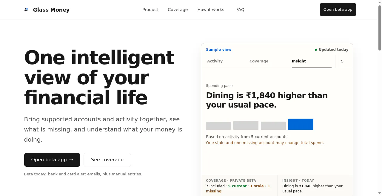Click the refresh icon in sample view
The width and height of the screenshot is (382, 196).
point(342,61)
